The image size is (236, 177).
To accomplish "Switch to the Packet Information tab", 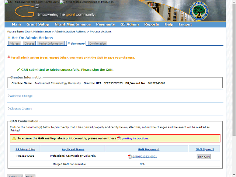I will [x=51, y=44].
